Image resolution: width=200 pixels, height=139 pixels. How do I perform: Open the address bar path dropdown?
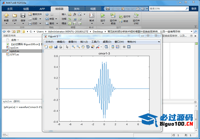pyautogui.click(x=191, y=31)
